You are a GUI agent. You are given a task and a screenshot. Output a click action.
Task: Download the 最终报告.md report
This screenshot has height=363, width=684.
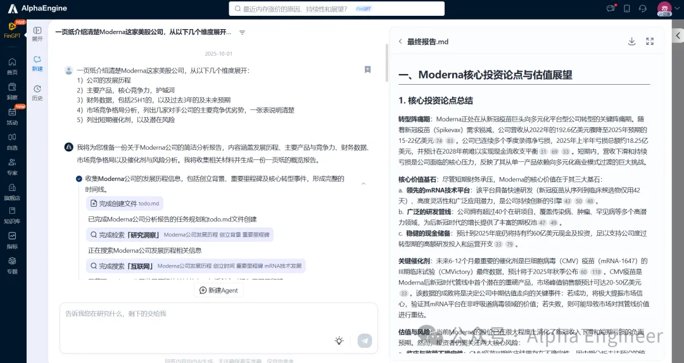[x=631, y=42]
